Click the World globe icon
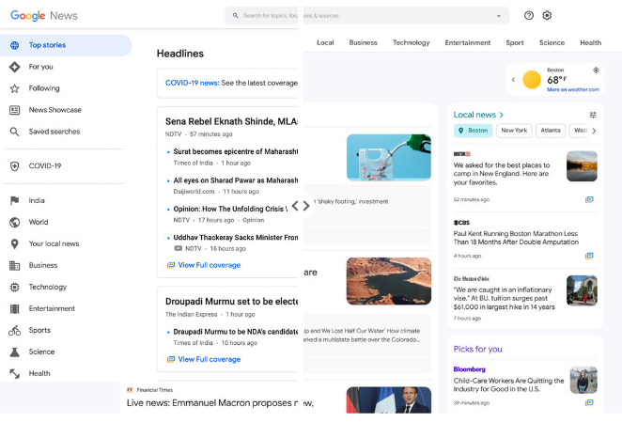 [15, 222]
